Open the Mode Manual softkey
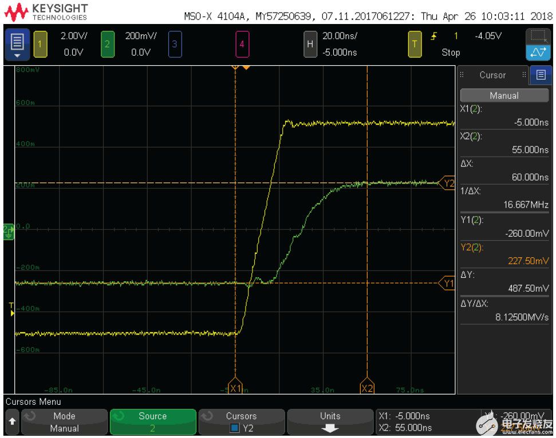The height and width of the screenshot is (438, 556). click(x=64, y=422)
